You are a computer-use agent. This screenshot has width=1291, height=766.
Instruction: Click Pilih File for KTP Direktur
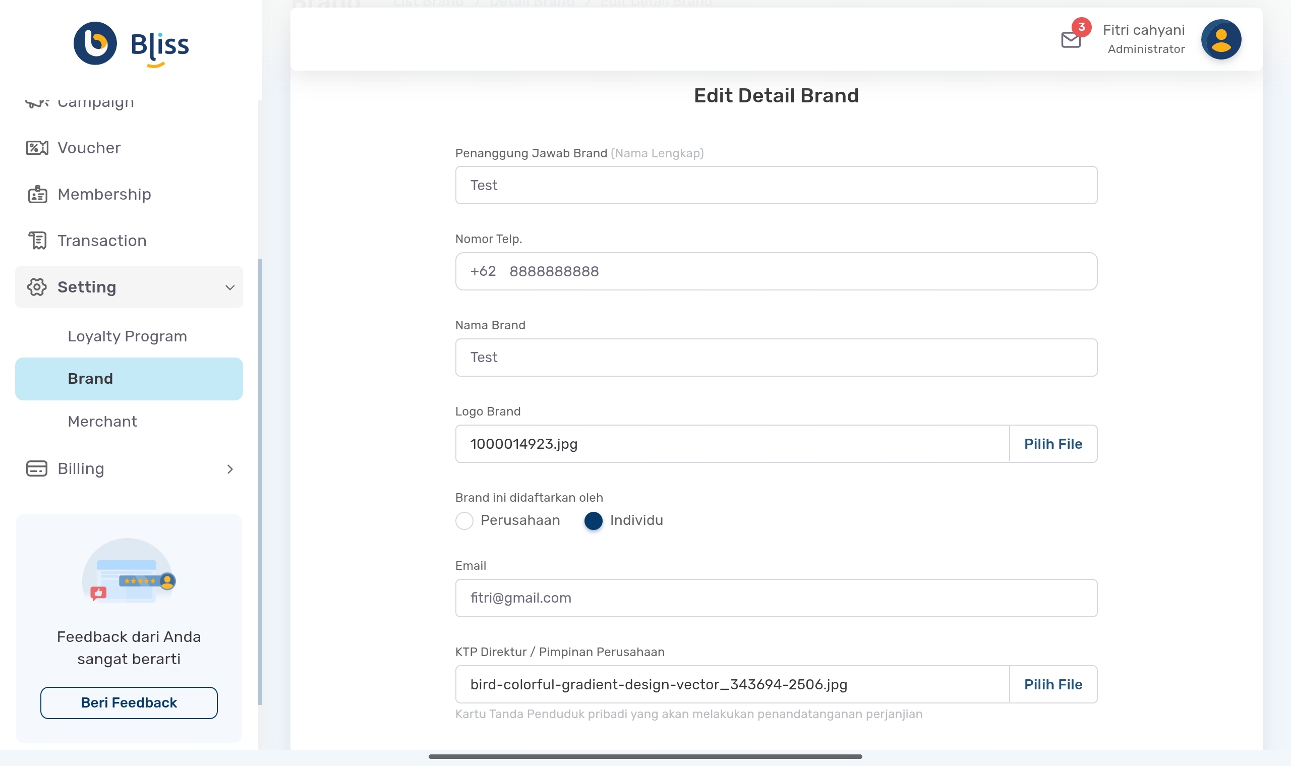click(1052, 684)
